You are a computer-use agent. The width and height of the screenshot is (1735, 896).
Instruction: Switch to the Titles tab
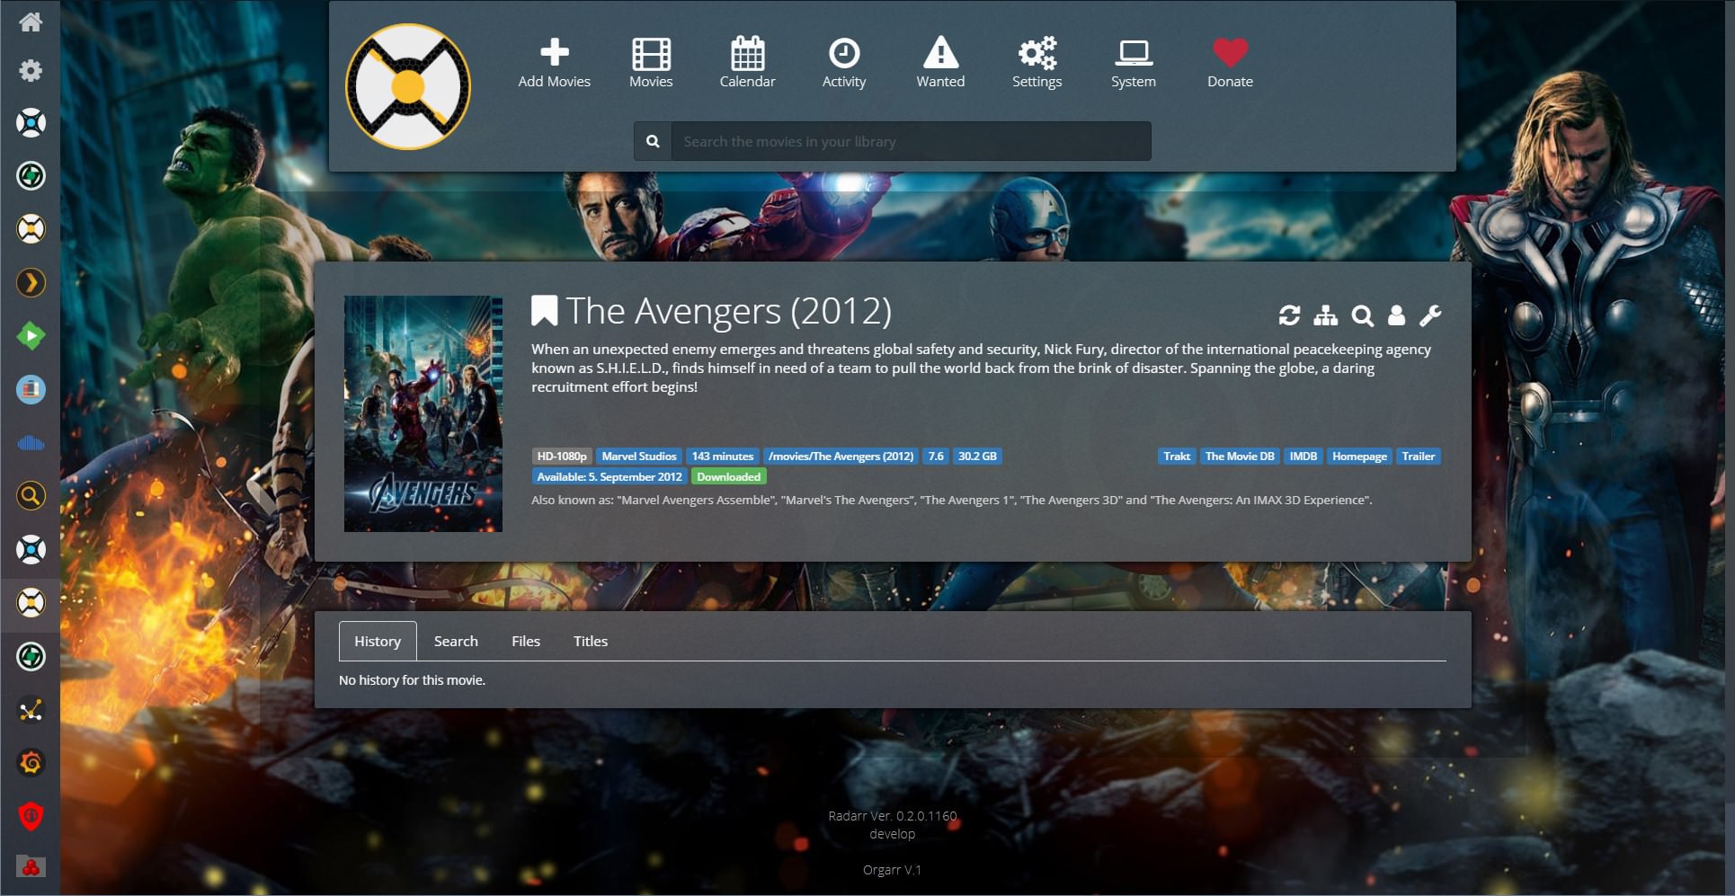click(591, 642)
